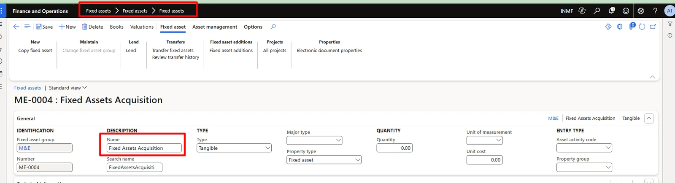675x183 pixels.
Task: Open Fixed asset additions
Action: (231, 51)
